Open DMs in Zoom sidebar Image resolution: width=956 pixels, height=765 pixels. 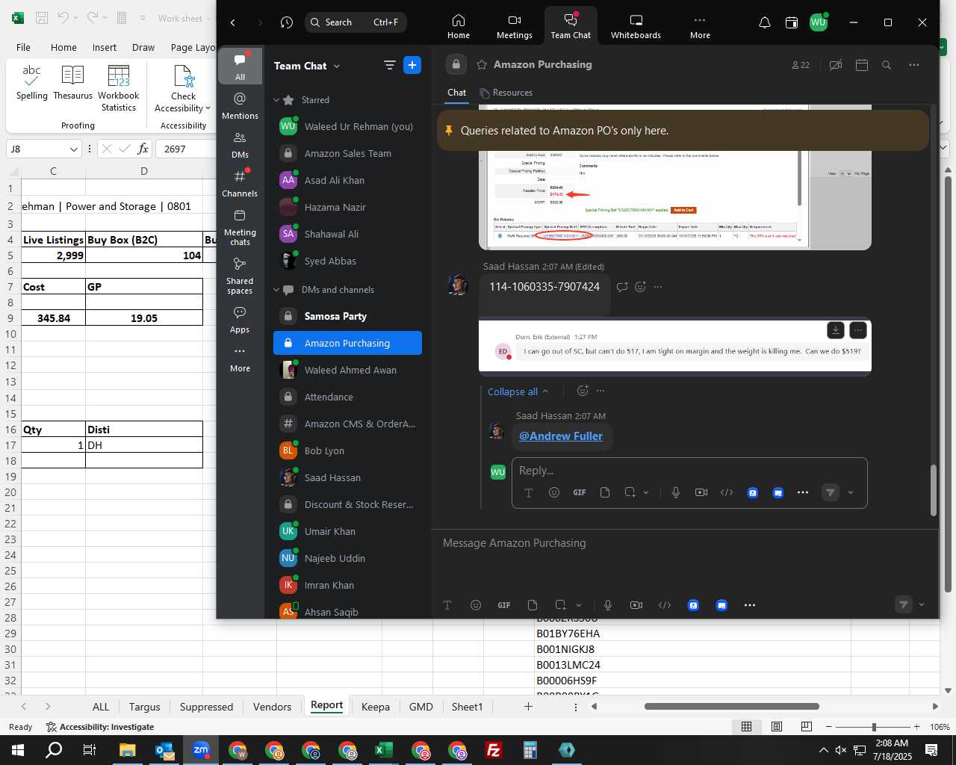click(x=240, y=144)
